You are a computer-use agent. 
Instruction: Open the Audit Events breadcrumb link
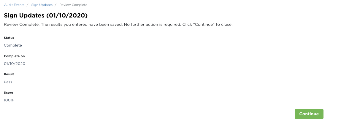[14, 5]
